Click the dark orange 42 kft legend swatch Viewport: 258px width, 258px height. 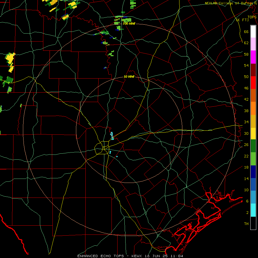[x=253, y=95]
